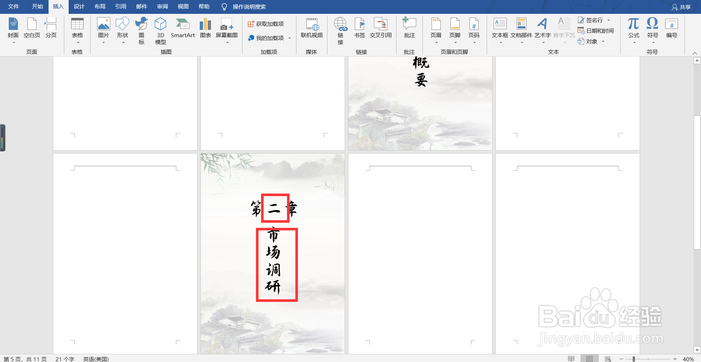Expand the shapes (形状) dropdown arrow
The image size is (701, 362).
(x=123, y=43)
